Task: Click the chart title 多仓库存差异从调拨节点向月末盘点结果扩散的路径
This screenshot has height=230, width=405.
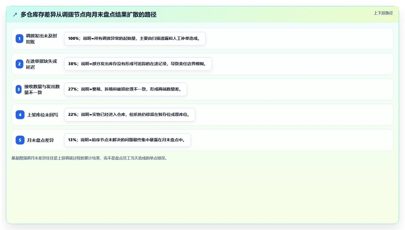Action: pyautogui.click(x=89, y=14)
